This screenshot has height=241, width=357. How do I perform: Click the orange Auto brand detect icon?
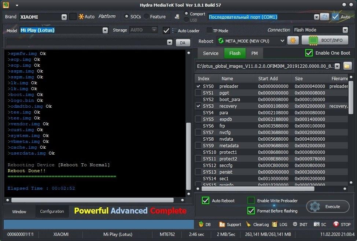click(81, 16)
